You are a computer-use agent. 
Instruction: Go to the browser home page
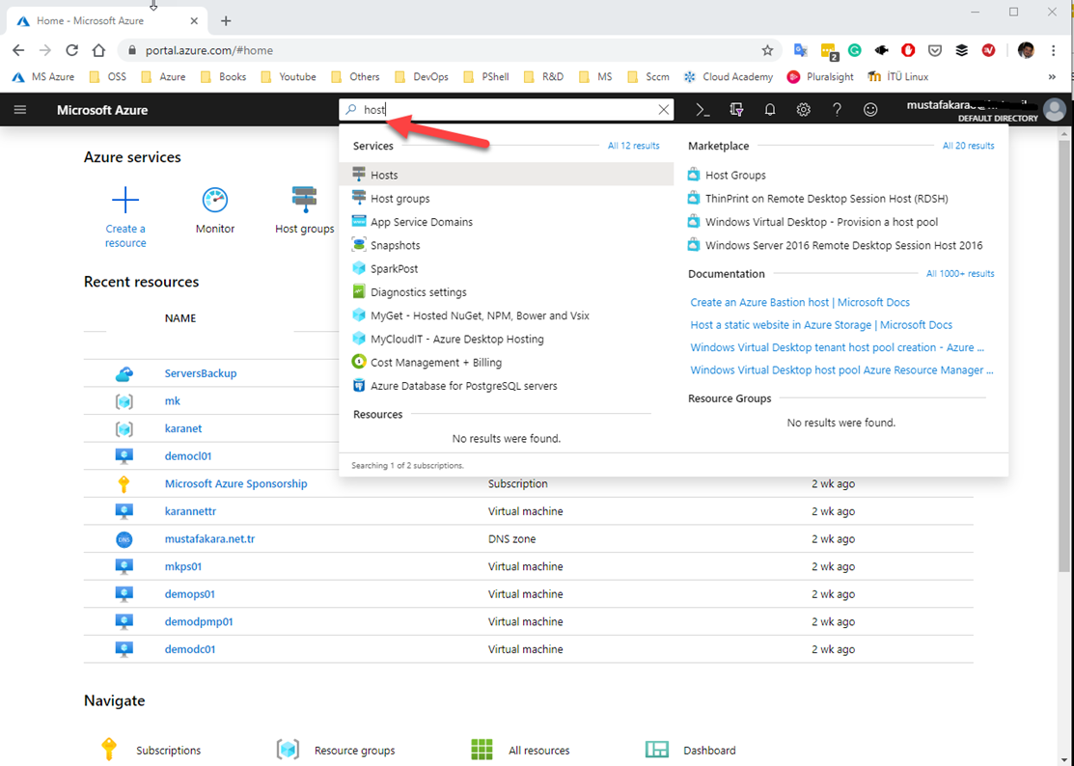click(98, 50)
